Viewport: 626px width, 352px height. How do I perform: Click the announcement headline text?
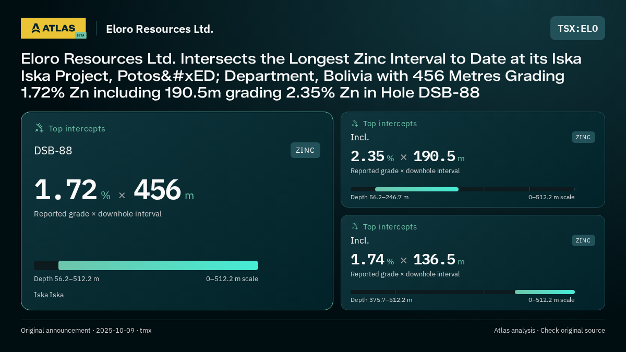point(301,76)
